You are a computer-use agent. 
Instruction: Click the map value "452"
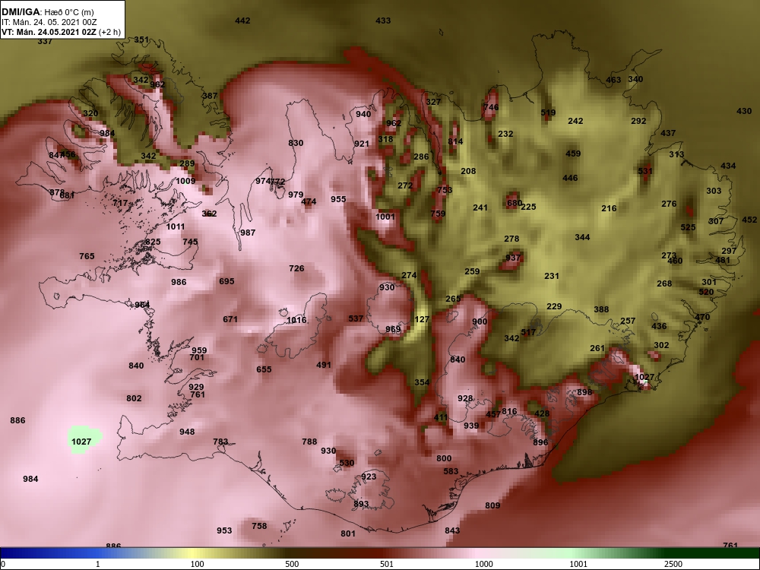(x=749, y=220)
